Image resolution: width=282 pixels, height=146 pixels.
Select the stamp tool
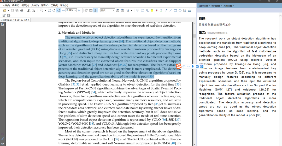coord(189,10)
